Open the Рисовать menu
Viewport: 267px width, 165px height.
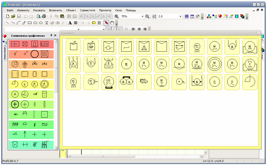click(39, 10)
